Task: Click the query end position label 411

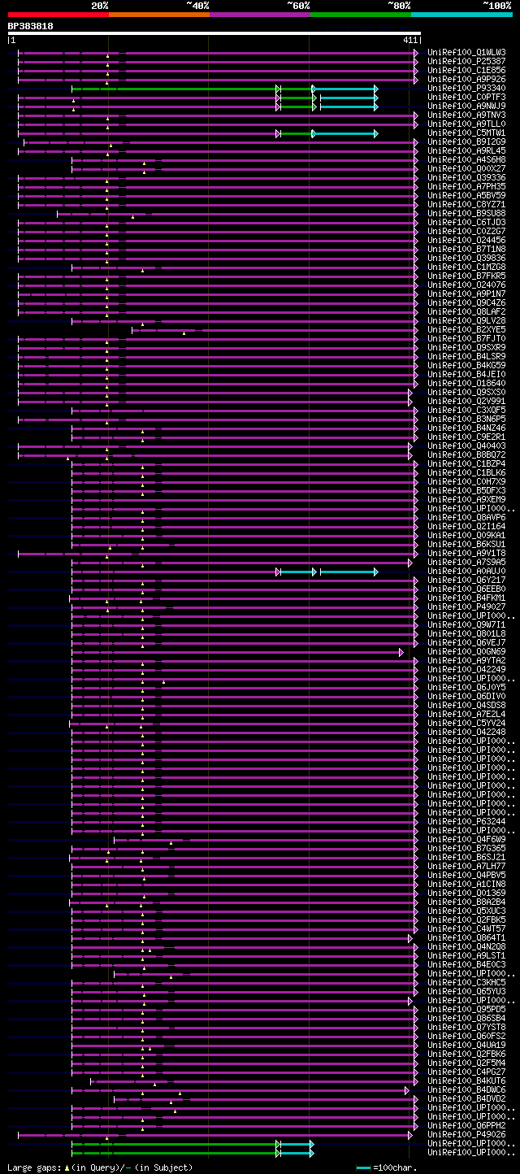Action: (x=410, y=40)
